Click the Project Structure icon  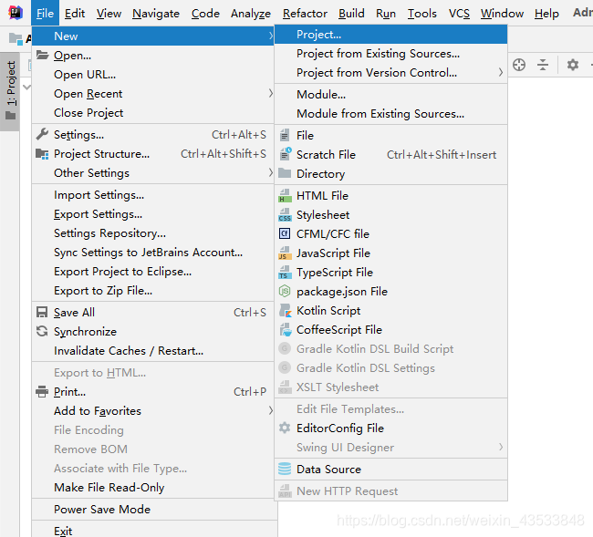[x=42, y=154]
